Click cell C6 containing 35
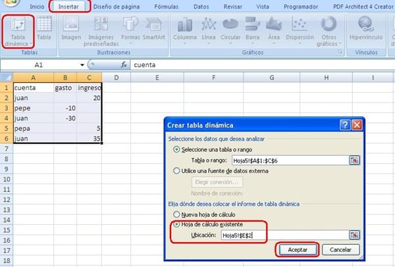395x267 pixels. pyautogui.click(x=89, y=138)
